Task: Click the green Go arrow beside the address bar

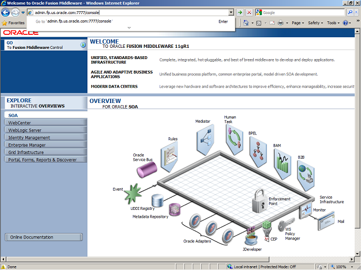Action: [x=240, y=12]
